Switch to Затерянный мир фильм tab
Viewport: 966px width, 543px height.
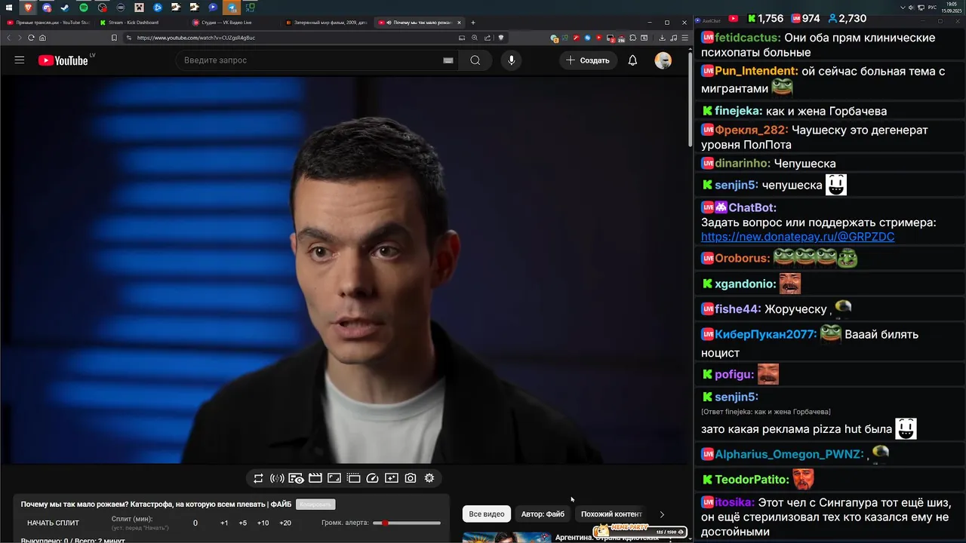(x=328, y=23)
